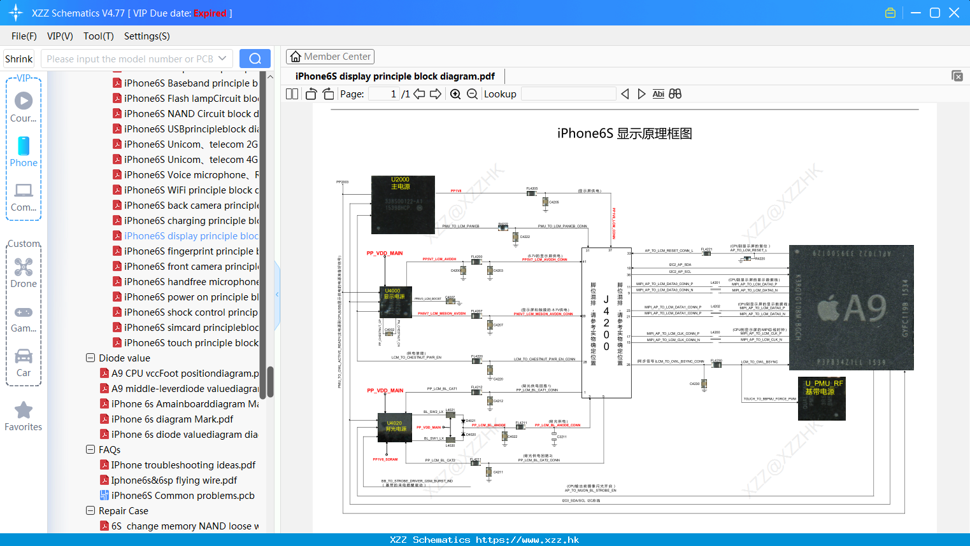Click the file tree vertical scrollbar thumb
This screenshot has width=970, height=546.
pyautogui.click(x=270, y=382)
